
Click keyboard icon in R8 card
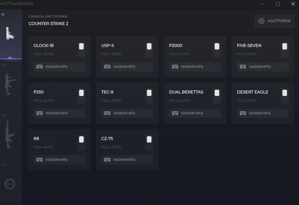click(40, 159)
